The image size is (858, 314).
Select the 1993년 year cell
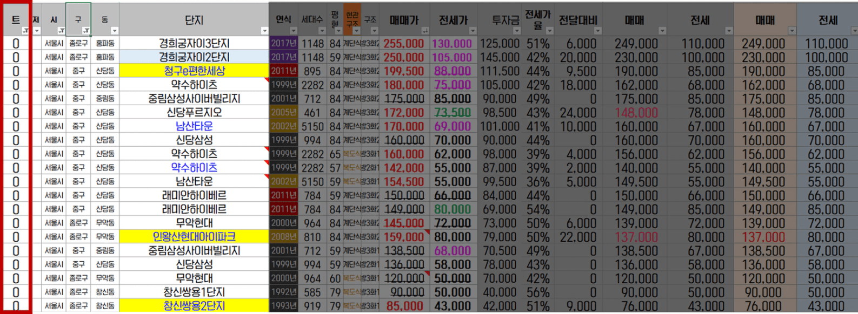coord(284,306)
